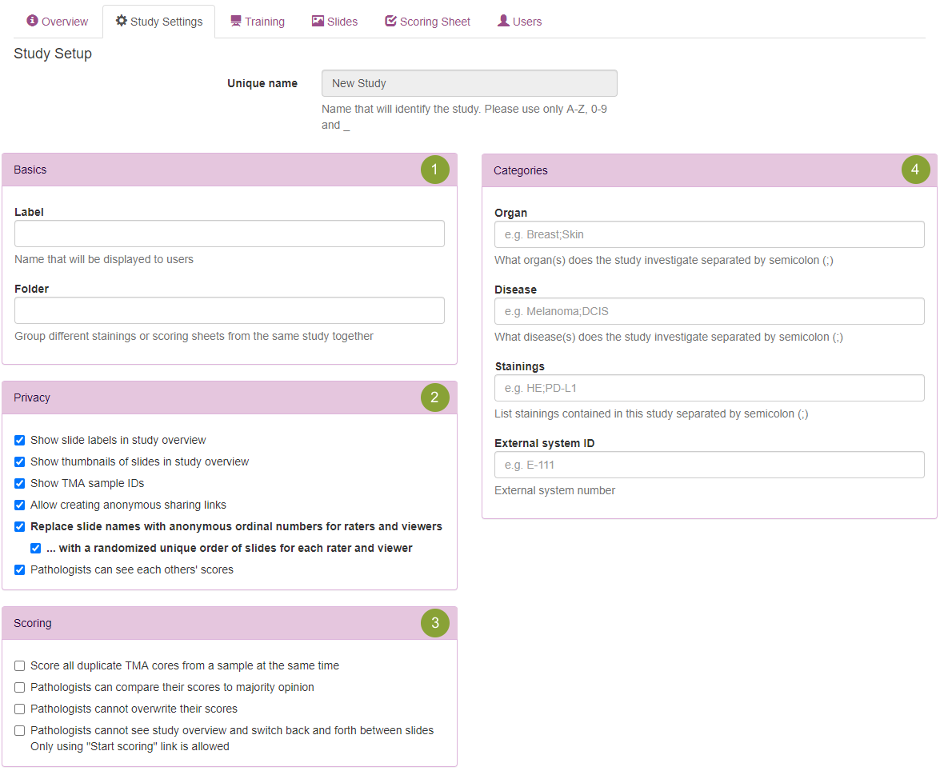The width and height of the screenshot is (940, 771).
Task: Click the green step 1 badge in Basics
Action: [434, 170]
